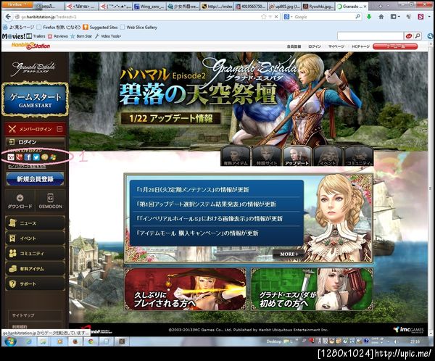Open the Firefox menu button
Screen dimensions: 435x361
(x=17, y=5)
